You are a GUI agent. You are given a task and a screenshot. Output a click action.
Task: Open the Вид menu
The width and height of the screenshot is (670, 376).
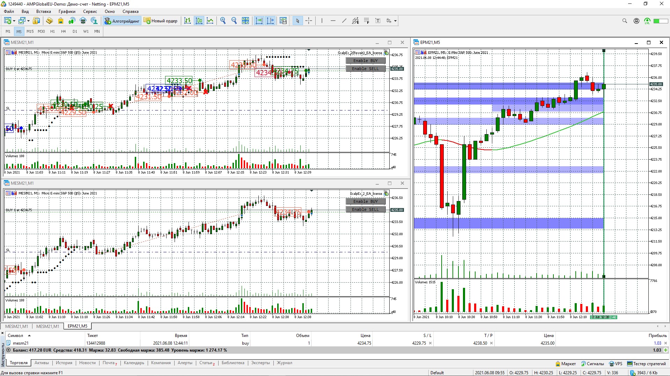point(25,11)
